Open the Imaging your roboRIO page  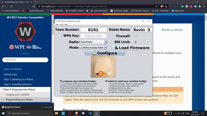pyautogui.click(x=17, y=94)
